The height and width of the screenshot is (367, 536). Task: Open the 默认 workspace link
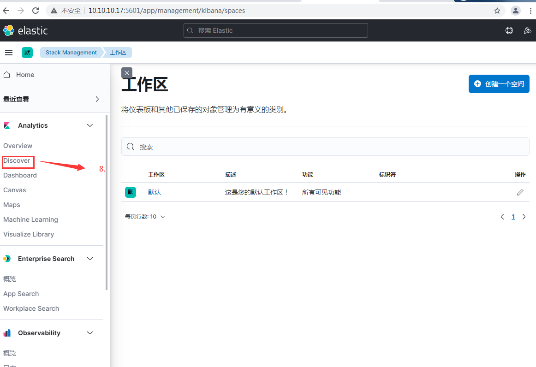click(154, 192)
